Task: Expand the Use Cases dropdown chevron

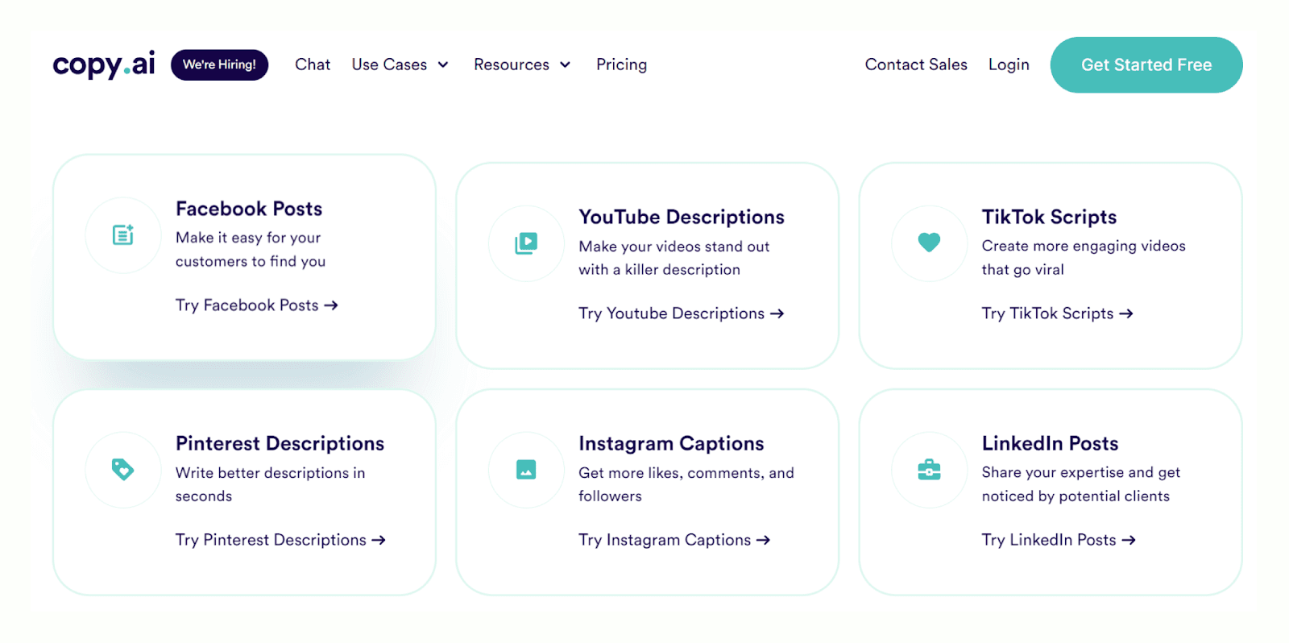Action: tap(443, 64)
